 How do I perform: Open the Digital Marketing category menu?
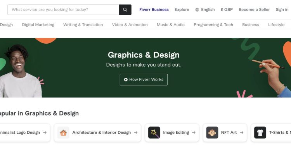click(38, 25)
